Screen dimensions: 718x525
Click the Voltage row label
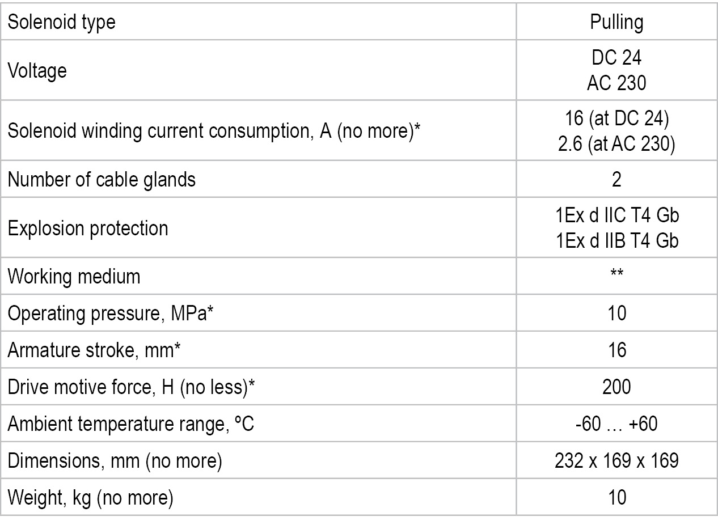[x=37, y=71]
